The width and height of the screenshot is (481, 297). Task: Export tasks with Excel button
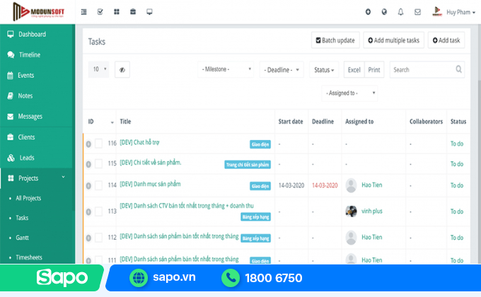click(354, 69)
